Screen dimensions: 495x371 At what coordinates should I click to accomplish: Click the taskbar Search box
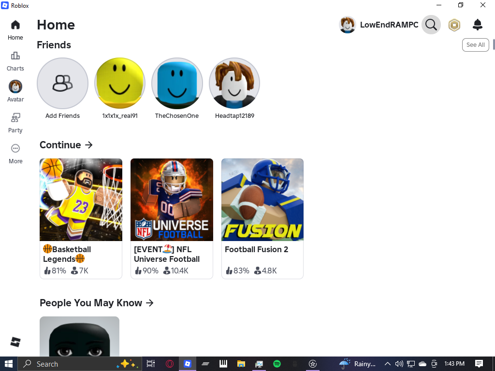click(x=80, y=364)
